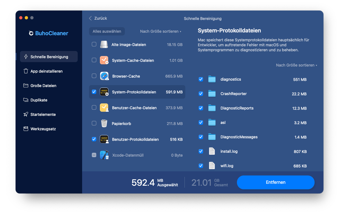Click the install.log file icon
The height and width of the screenshot is (214, 339).
pyautogui.click(x=212, y=151)
